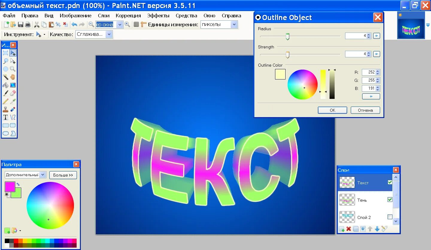Open the units dropdown showing пикселы
The width and height of the screenshot is (431, 250).
click(234, 25)
